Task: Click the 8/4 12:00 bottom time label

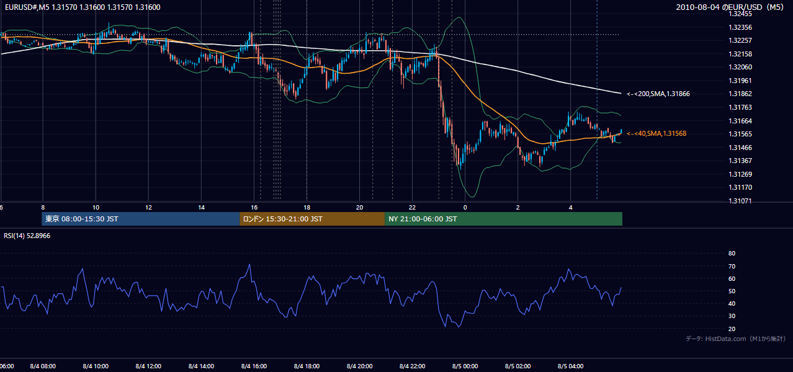Action: 148,366
